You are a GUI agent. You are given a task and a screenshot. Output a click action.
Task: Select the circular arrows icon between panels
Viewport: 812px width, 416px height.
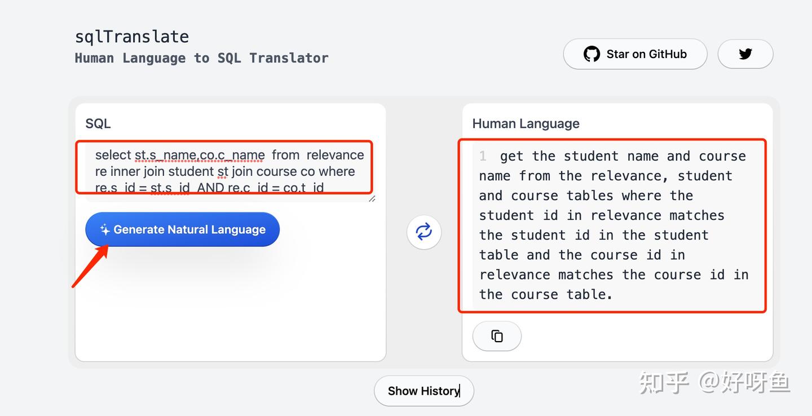point(423,232)
